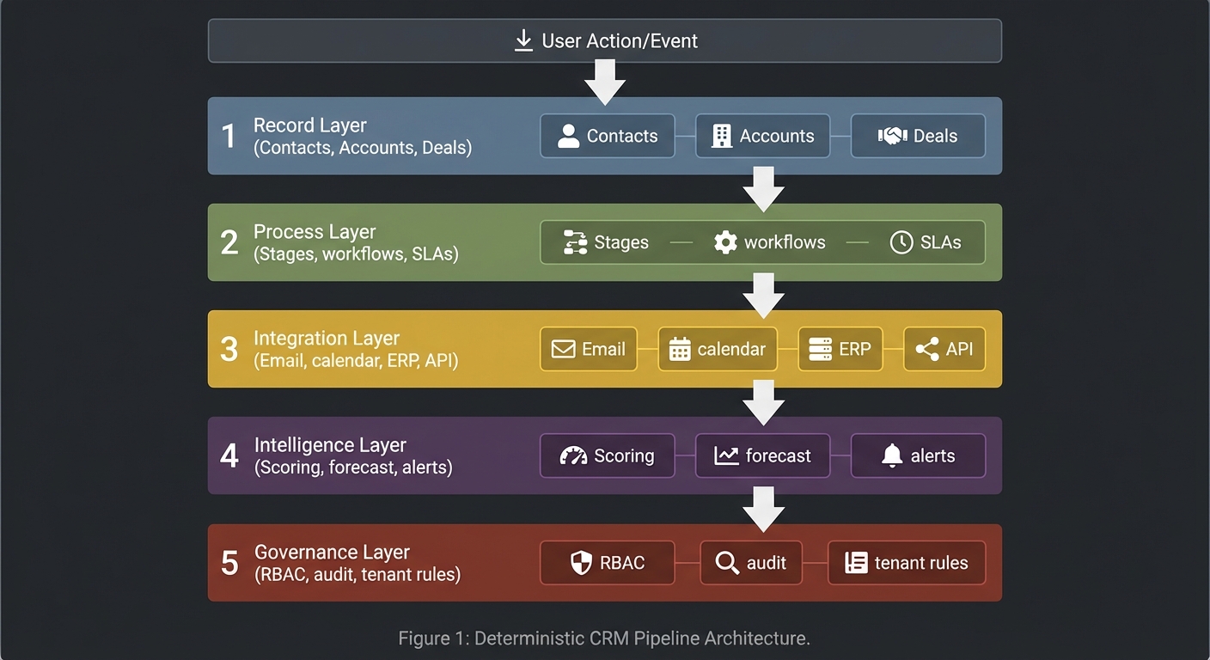Click the User Action/Event header bar
This screenshot has height=660, width=1210.
click(x=605, y=40)
